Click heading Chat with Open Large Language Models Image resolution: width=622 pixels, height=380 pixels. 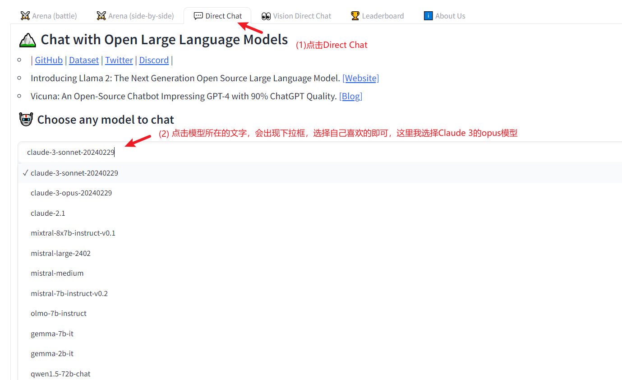164,40
